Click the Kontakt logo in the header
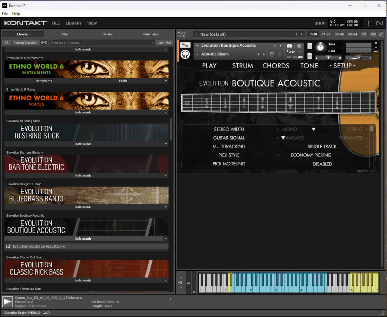387x317 pixels. [x=25, y=23]
